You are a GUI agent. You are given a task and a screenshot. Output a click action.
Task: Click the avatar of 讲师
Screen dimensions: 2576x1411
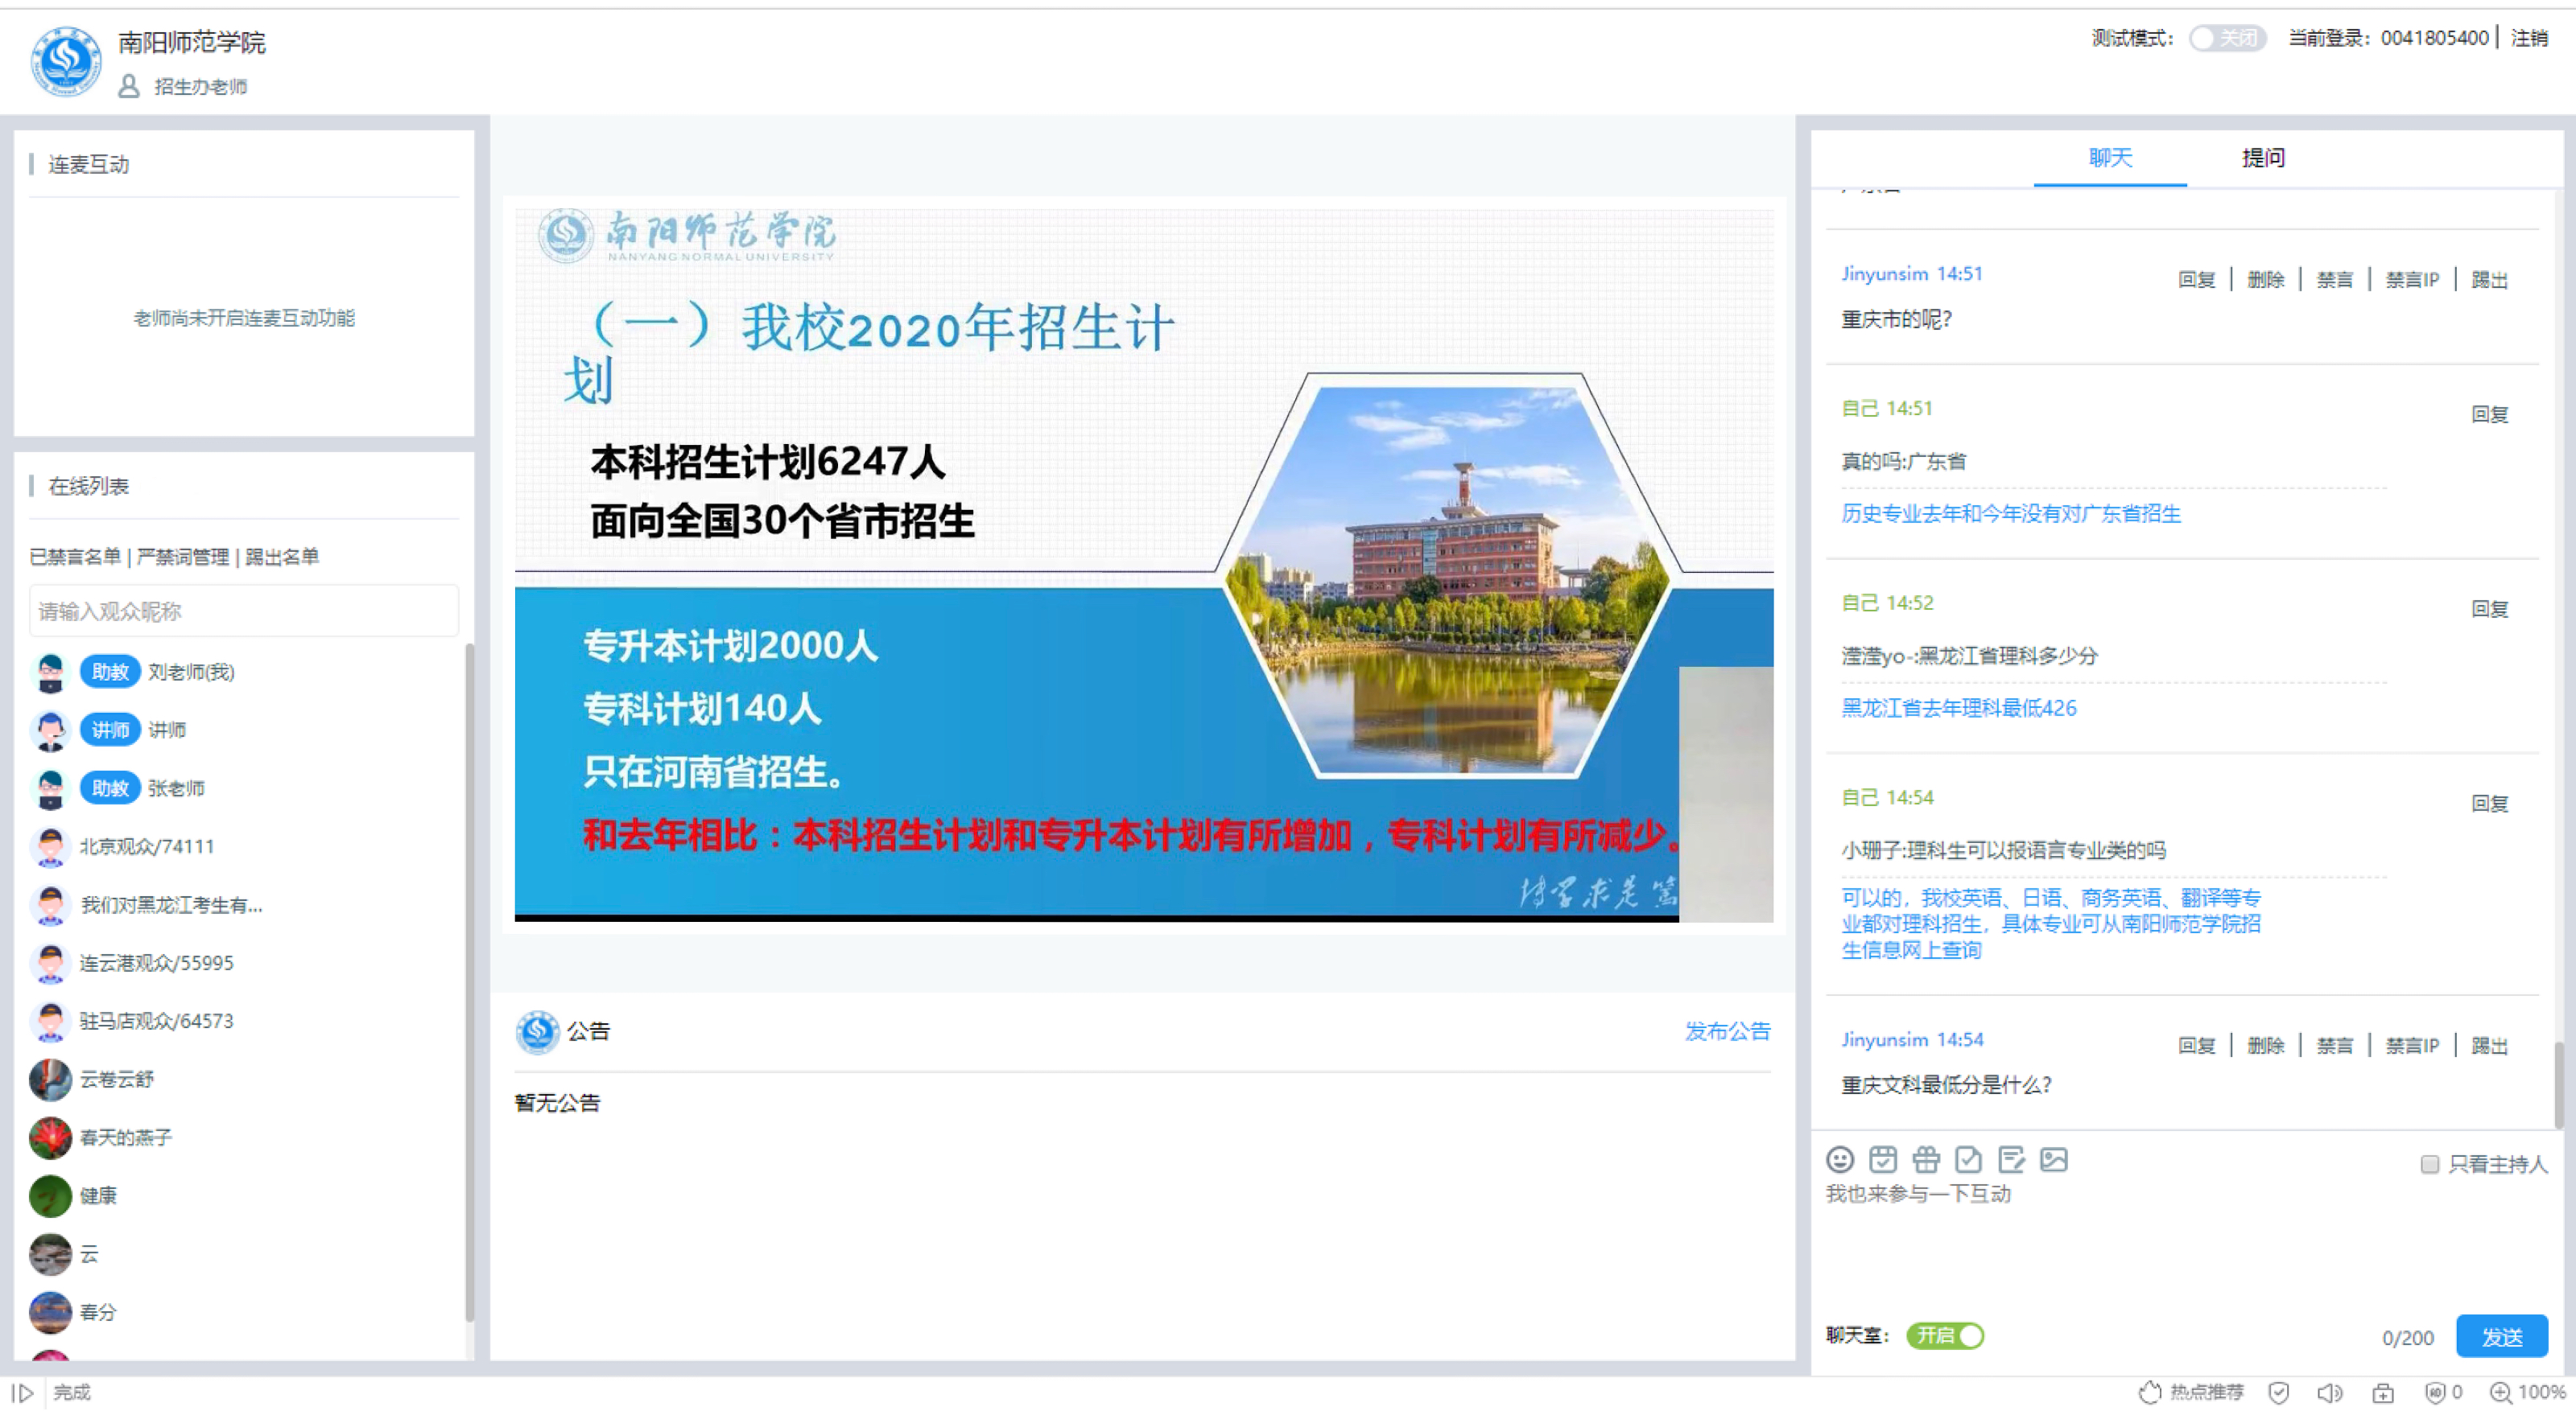[50, 730]
